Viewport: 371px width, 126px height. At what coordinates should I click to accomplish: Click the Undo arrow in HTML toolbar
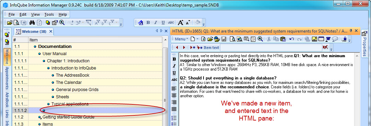[x=292, y=39]
